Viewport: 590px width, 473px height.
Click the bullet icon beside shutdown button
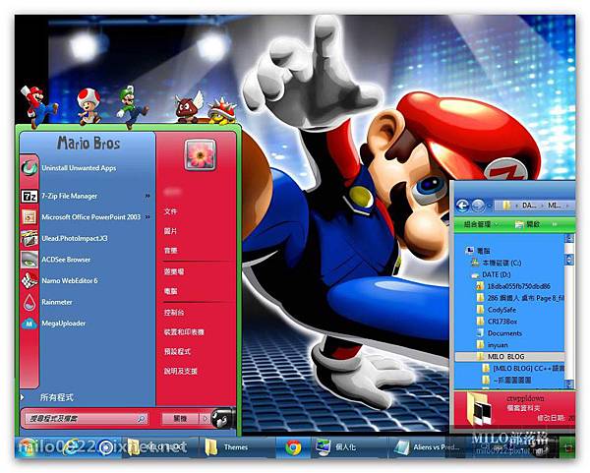[222, 419]
